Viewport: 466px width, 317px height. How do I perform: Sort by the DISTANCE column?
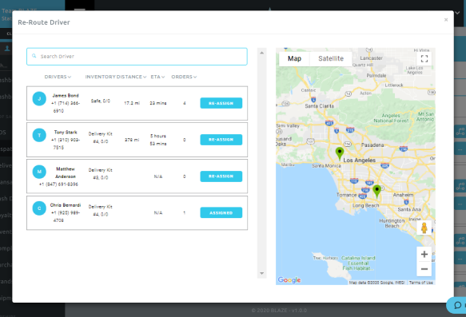(131, 77)
